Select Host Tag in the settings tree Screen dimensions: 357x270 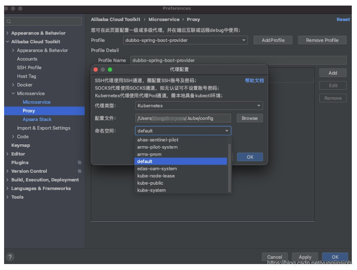pos(27,77)
